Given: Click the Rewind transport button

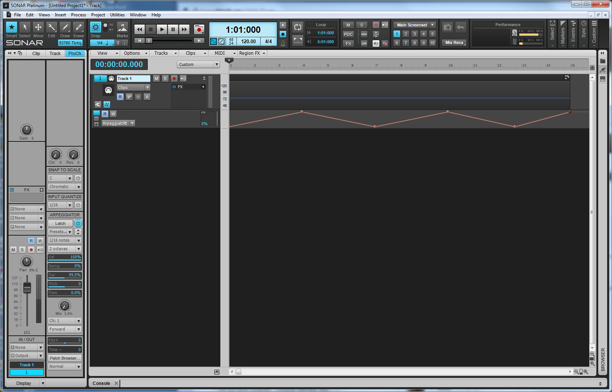Looking at the screenshot, I should click(x=140, y=29).
